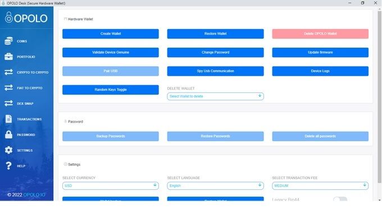Click the Change Password button
Viewport: 382px width, 214px height.
(215, 53)
